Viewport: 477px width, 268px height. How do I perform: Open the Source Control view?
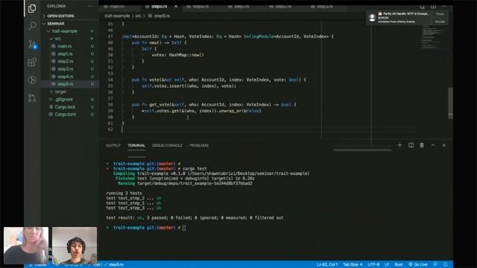32,45
